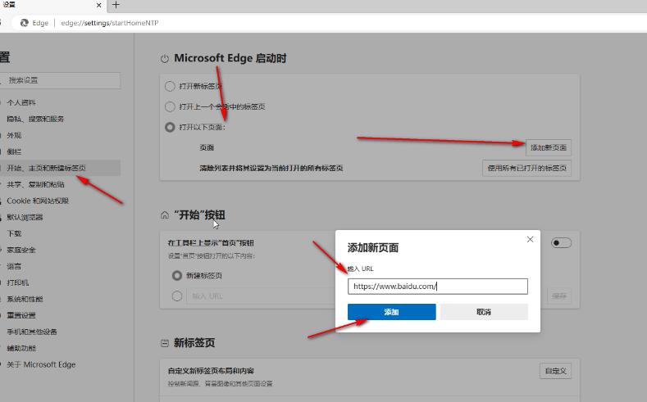647x402 pixels.
Task: Click the Edge logo in address bar
Action: tap(25, 23)
